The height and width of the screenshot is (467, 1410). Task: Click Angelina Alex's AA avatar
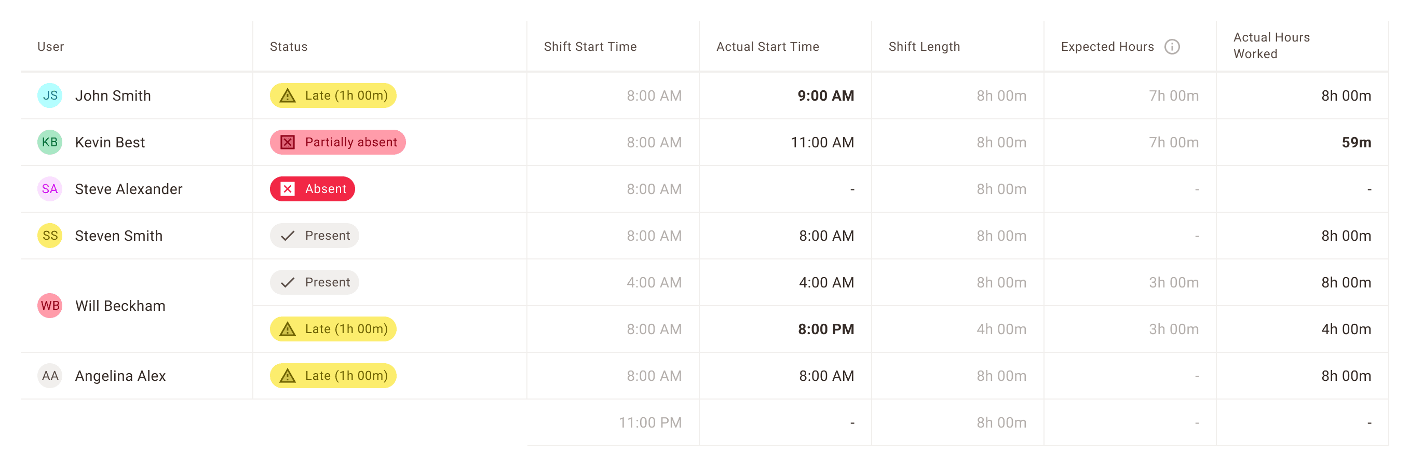50,376
